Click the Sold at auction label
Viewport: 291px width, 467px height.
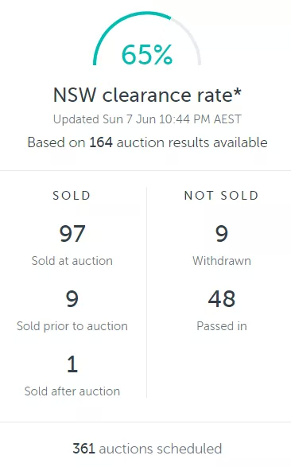(72, 261)
